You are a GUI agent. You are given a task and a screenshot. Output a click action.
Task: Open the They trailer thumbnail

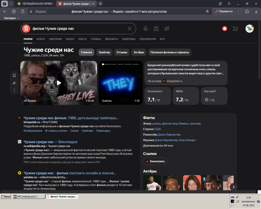[121, 83]
